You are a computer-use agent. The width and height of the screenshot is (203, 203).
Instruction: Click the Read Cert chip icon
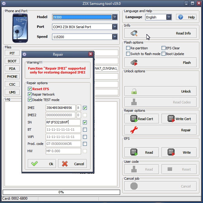[x=134, y=119]
